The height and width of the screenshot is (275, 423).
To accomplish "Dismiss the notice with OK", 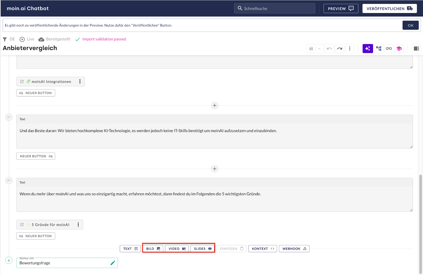I will 410,25.
